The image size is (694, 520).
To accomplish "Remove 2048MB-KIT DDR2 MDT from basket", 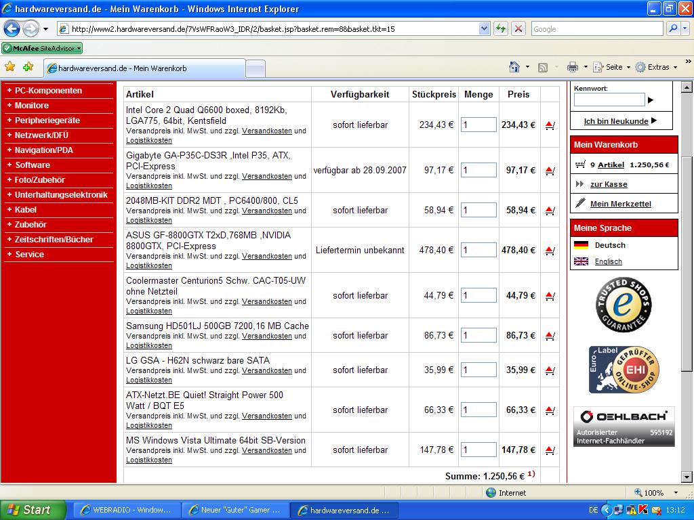I will 550,211.
